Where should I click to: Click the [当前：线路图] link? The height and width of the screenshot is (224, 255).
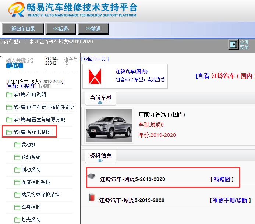(x=21, y=86)
